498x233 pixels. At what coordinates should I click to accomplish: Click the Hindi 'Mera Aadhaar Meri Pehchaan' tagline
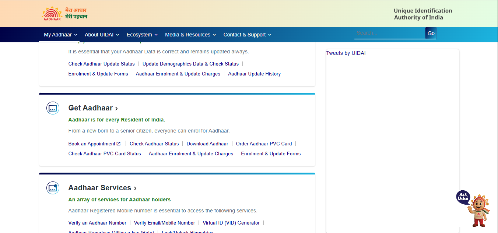pos(76,13)
